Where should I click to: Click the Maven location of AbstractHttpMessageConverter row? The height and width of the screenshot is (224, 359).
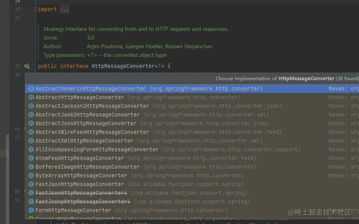[344, 97]
